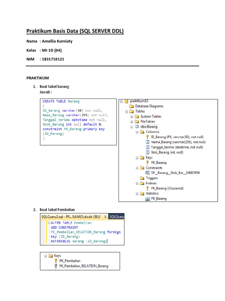Click the Triggers folder icon
Viewport: 225px width, 301px height.
[142, 178]
